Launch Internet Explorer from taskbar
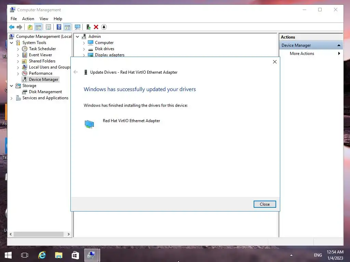 [x=42, y=255]
